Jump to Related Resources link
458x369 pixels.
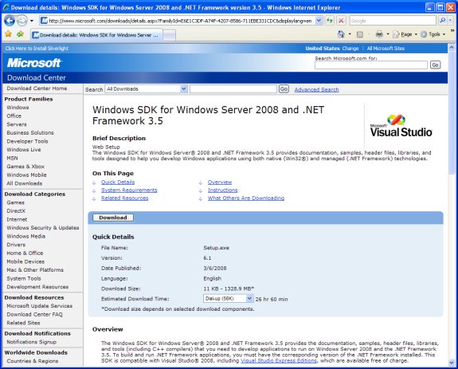125,198
